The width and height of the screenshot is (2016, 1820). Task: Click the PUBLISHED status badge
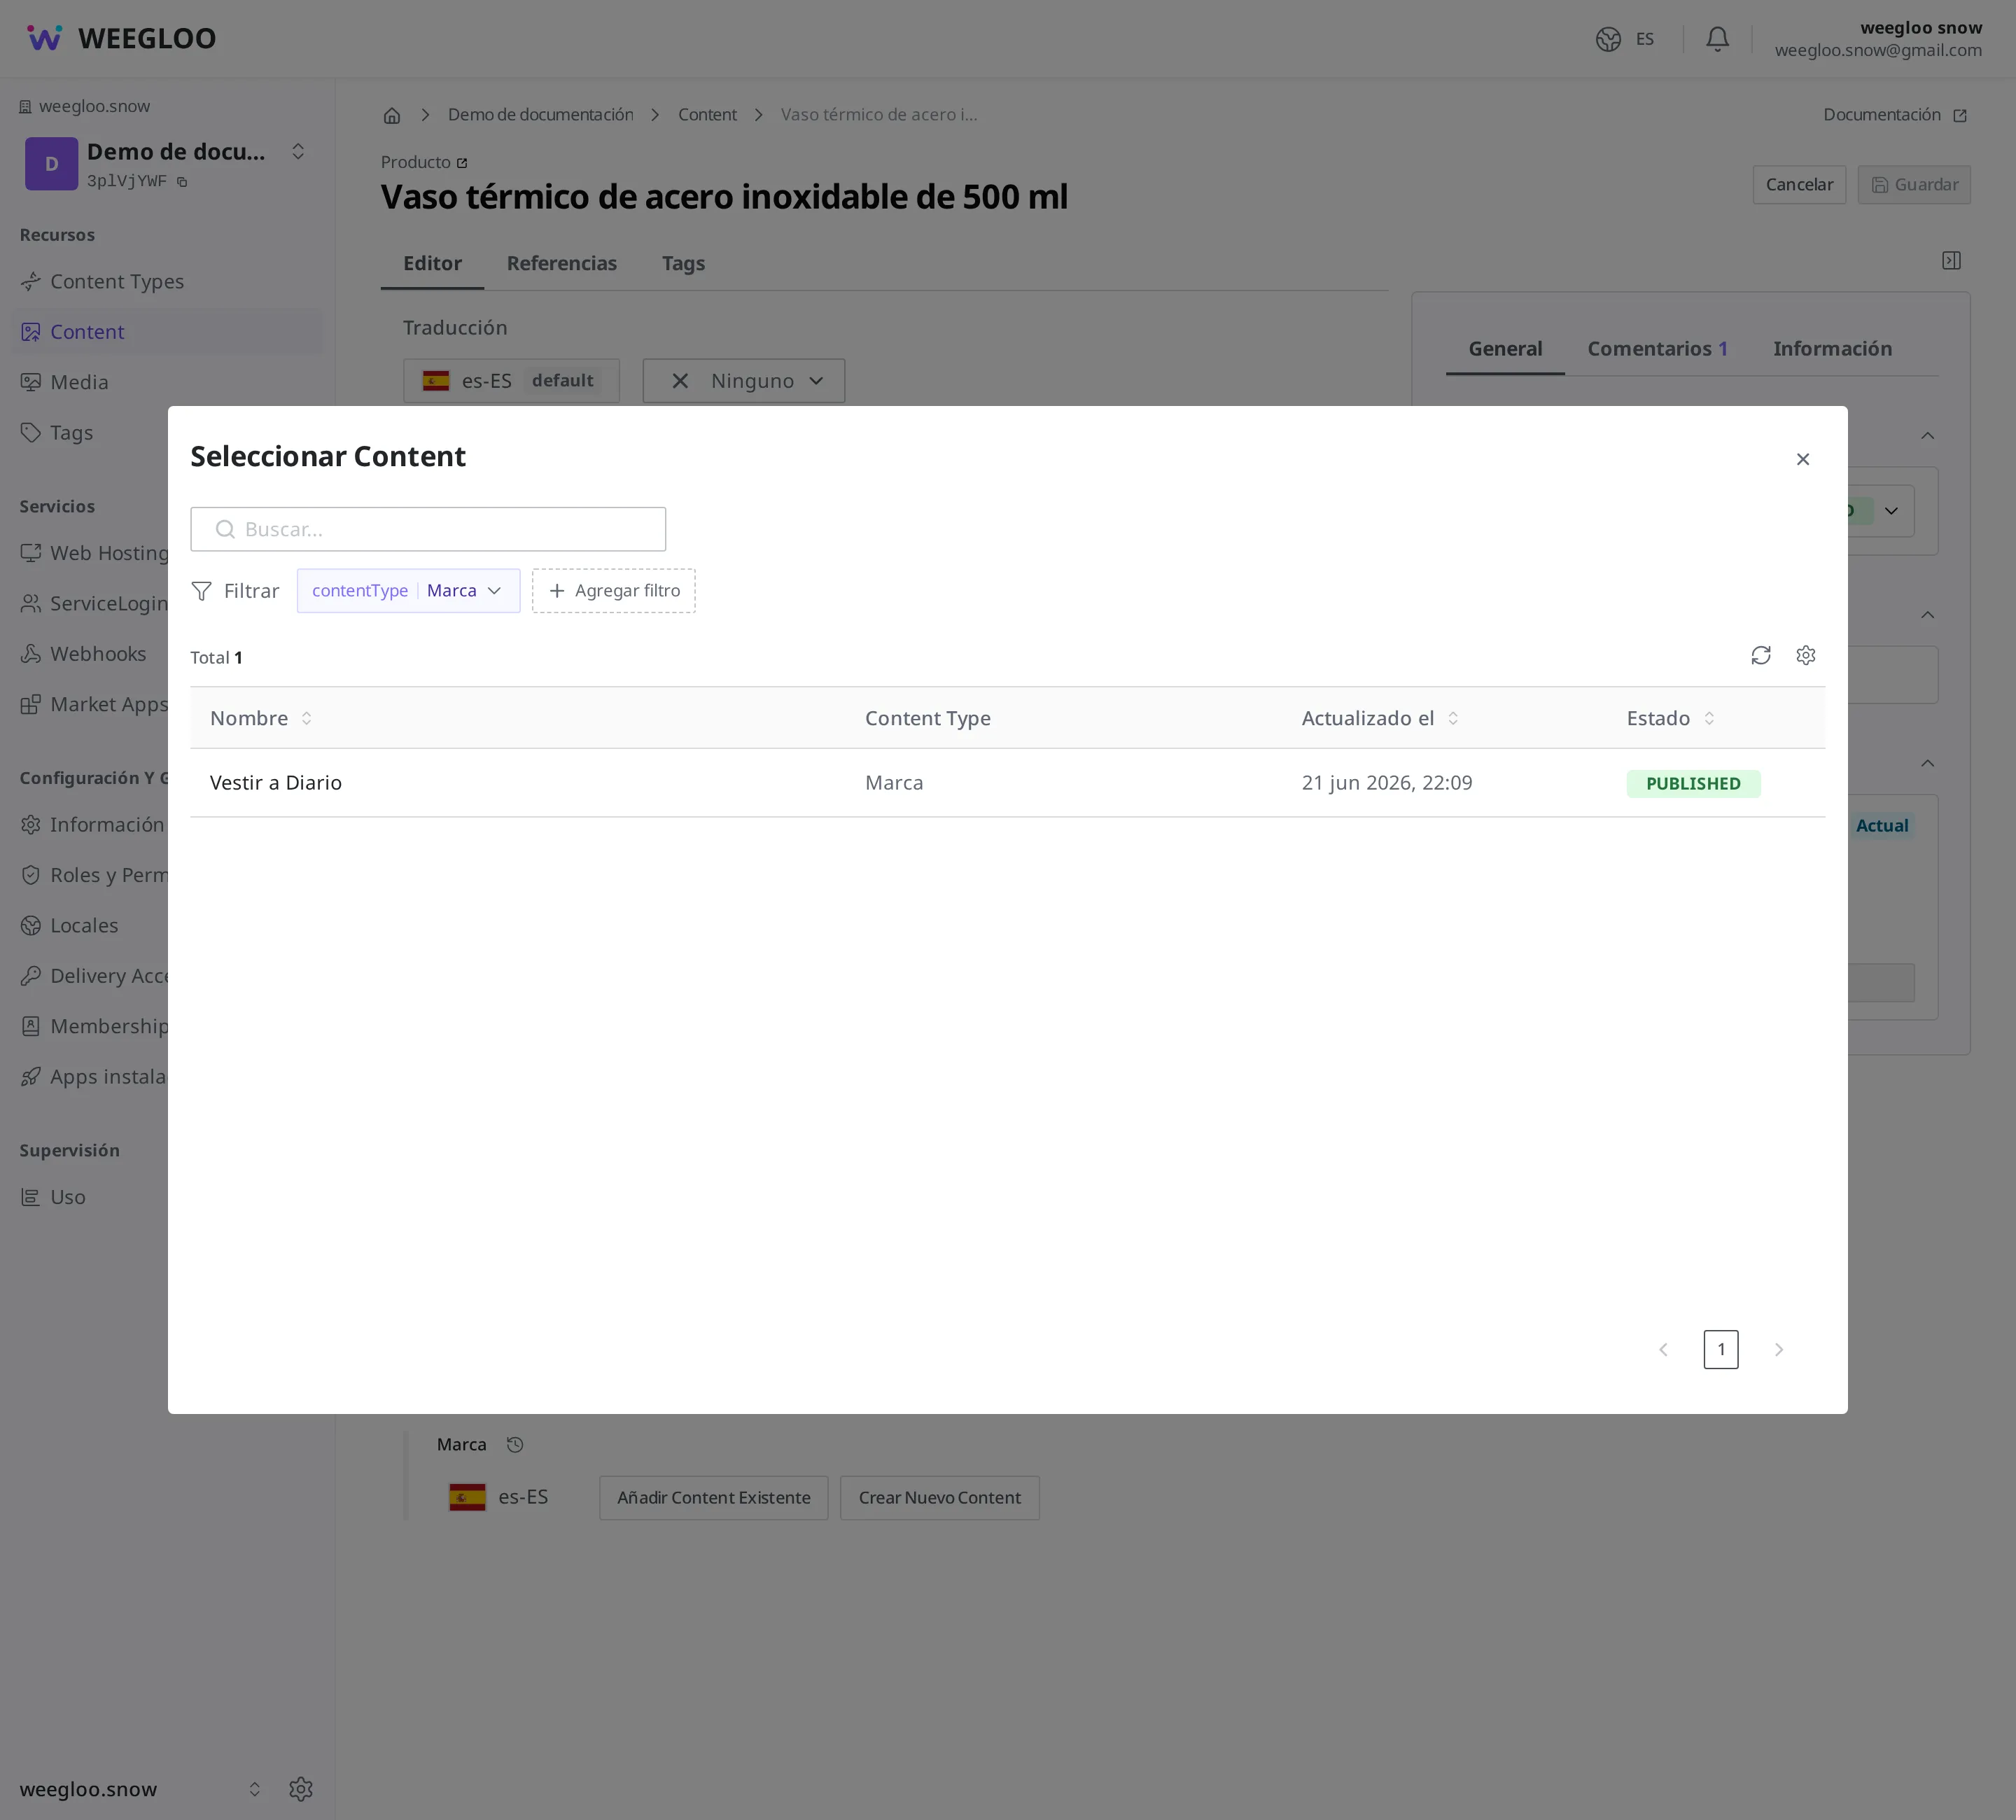pyautogui.click(x=1693, y=784)
